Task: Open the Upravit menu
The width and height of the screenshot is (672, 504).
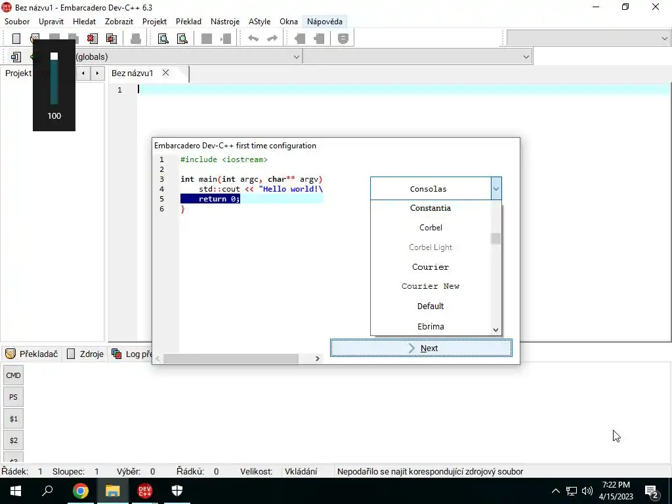Action: (51, 22)
